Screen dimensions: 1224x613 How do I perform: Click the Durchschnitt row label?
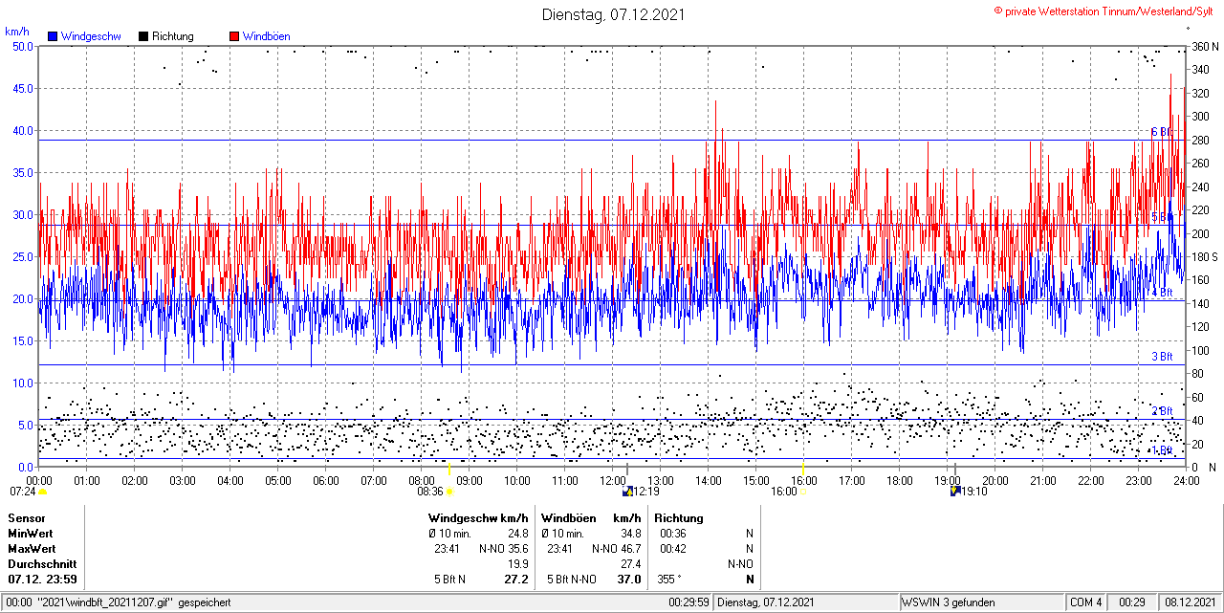pyautogui.click(x=42, y=564)
